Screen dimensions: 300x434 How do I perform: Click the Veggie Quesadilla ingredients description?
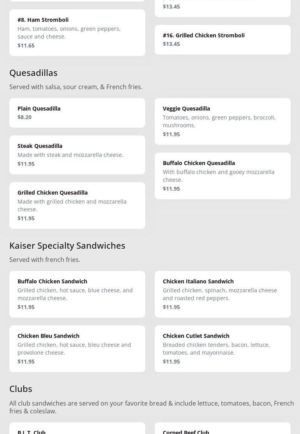219,121
